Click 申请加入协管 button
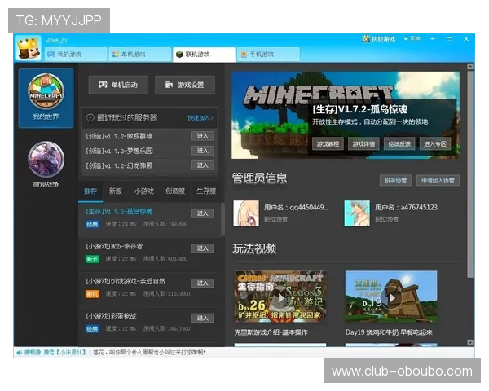This screenshot has width=489, height=391. pyautogui.click(x=437, y=180)
